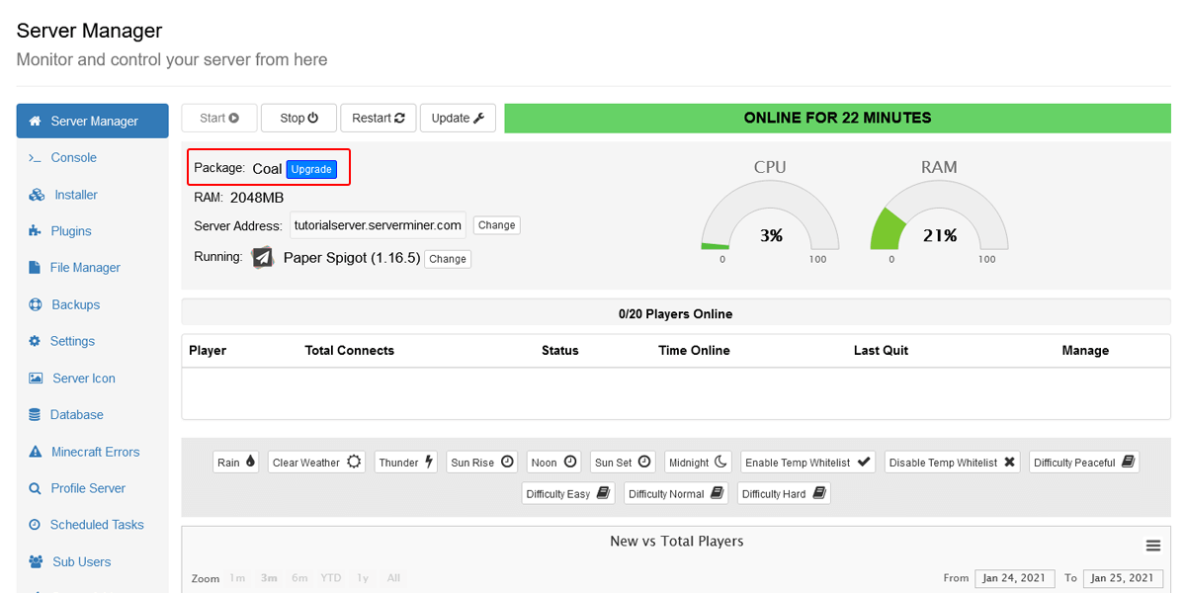Click the Player column header
The height and width of the screenshot is (593, 1186).
[x=208, y=350]
